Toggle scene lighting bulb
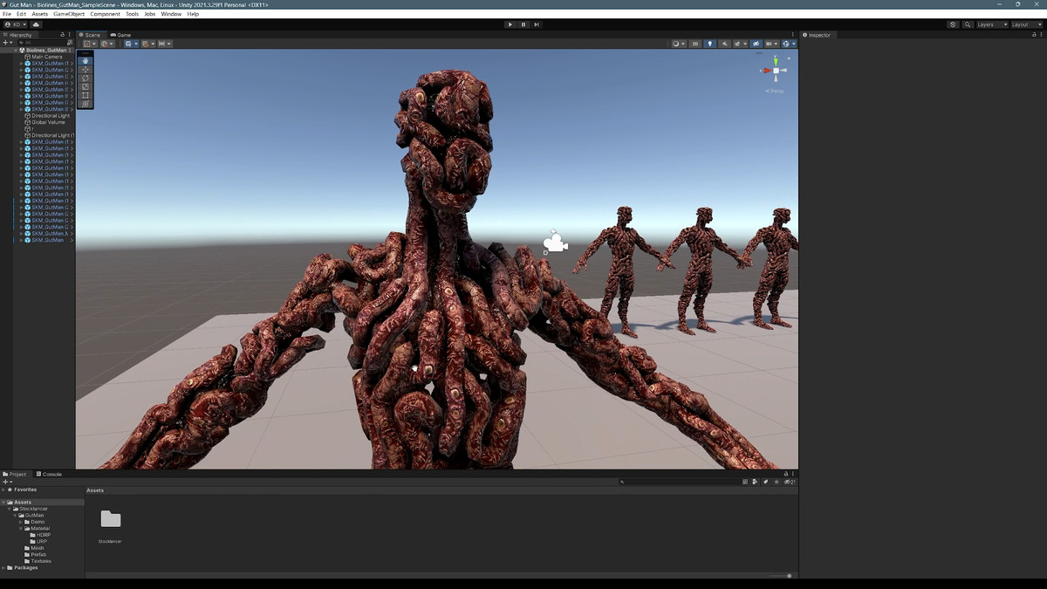The height and width of the screenshot is (589, 1047). 709,44
